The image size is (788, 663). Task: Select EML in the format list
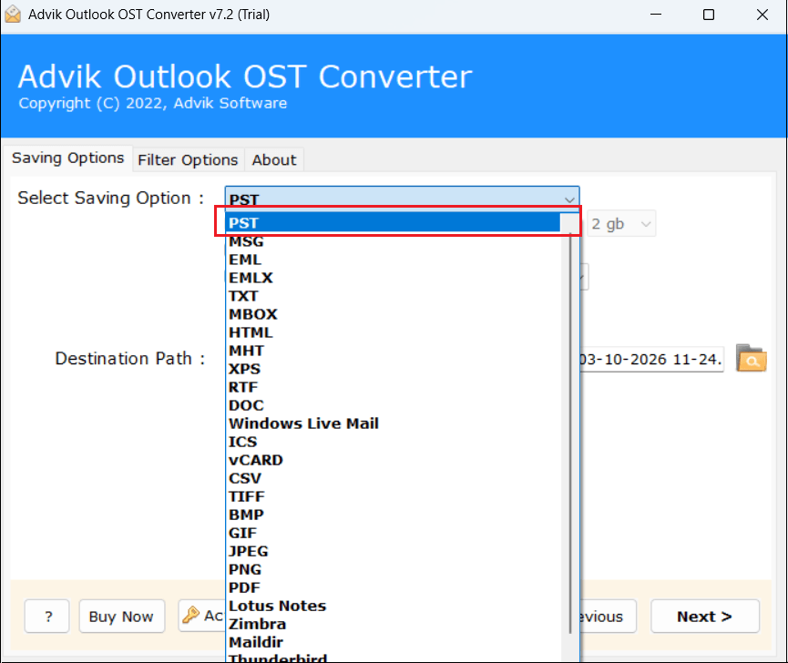coord(394,260)
